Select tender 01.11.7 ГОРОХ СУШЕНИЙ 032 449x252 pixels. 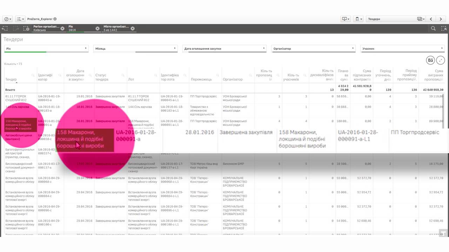click(x=20, y=98)
